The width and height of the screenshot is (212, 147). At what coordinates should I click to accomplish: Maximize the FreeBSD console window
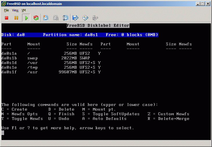203,4
